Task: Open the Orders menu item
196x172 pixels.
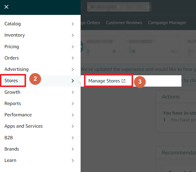Action: [12, 58]
